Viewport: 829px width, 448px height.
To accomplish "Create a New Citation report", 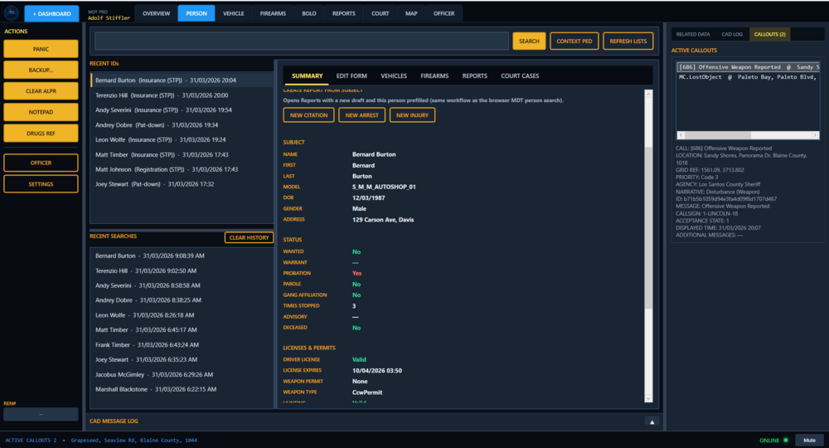I will [x=308, y=115].
